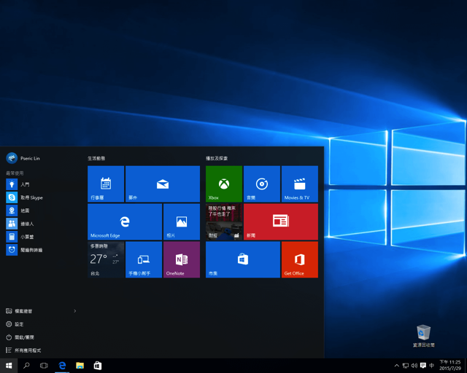
Task: Launch the Microsoft Edge tile
Action: pyautogui.click(x=125, y=221)
